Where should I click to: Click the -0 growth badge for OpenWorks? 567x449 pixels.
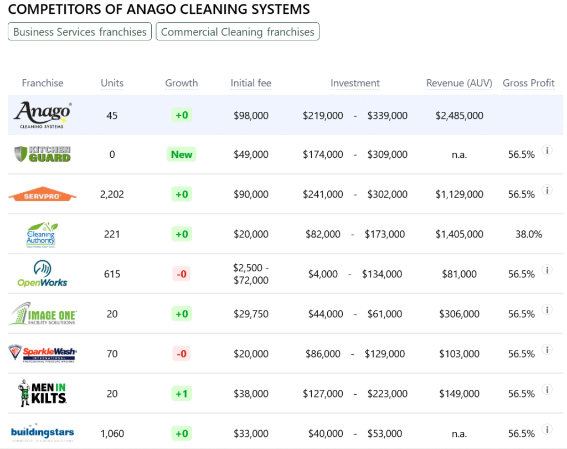click(x=182, y=273)
